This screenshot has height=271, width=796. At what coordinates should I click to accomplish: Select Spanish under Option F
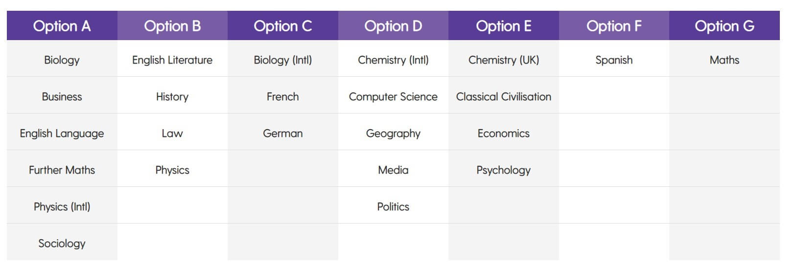[x=614, y=60]
